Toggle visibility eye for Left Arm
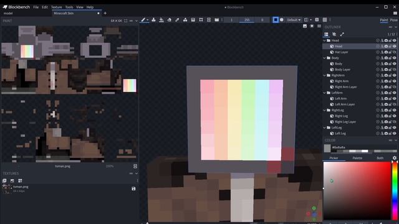 click(x=395, y=98)
